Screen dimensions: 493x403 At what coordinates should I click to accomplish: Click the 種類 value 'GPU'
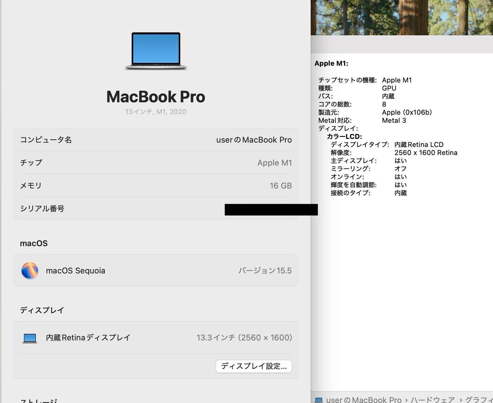pyautogui.click(x=389, y=88)
